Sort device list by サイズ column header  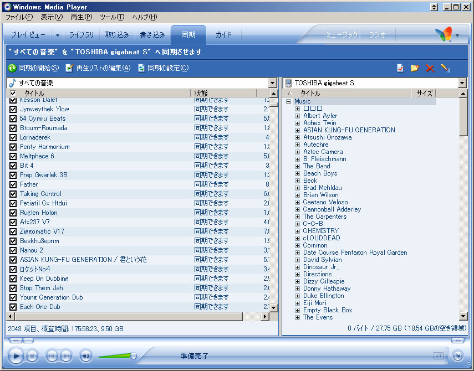pyautogui.click(x=424, y=93)
